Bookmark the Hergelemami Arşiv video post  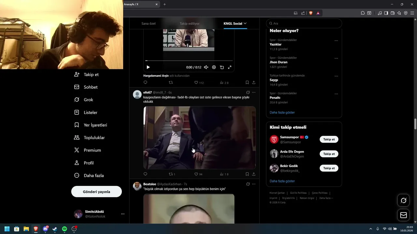247,83
